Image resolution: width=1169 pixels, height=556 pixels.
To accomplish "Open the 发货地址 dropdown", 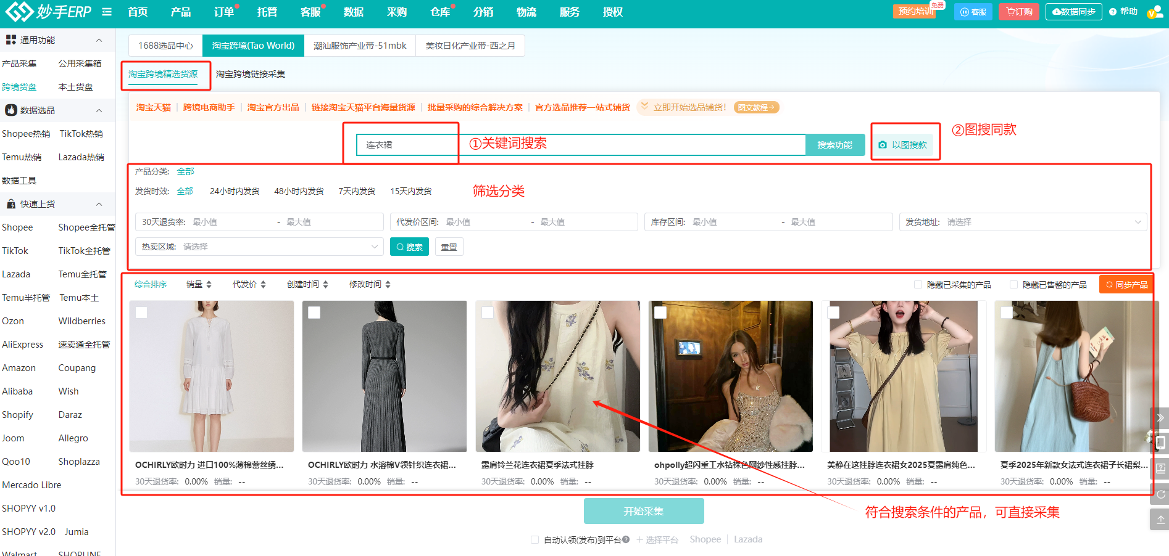I will click(1022, 222).
